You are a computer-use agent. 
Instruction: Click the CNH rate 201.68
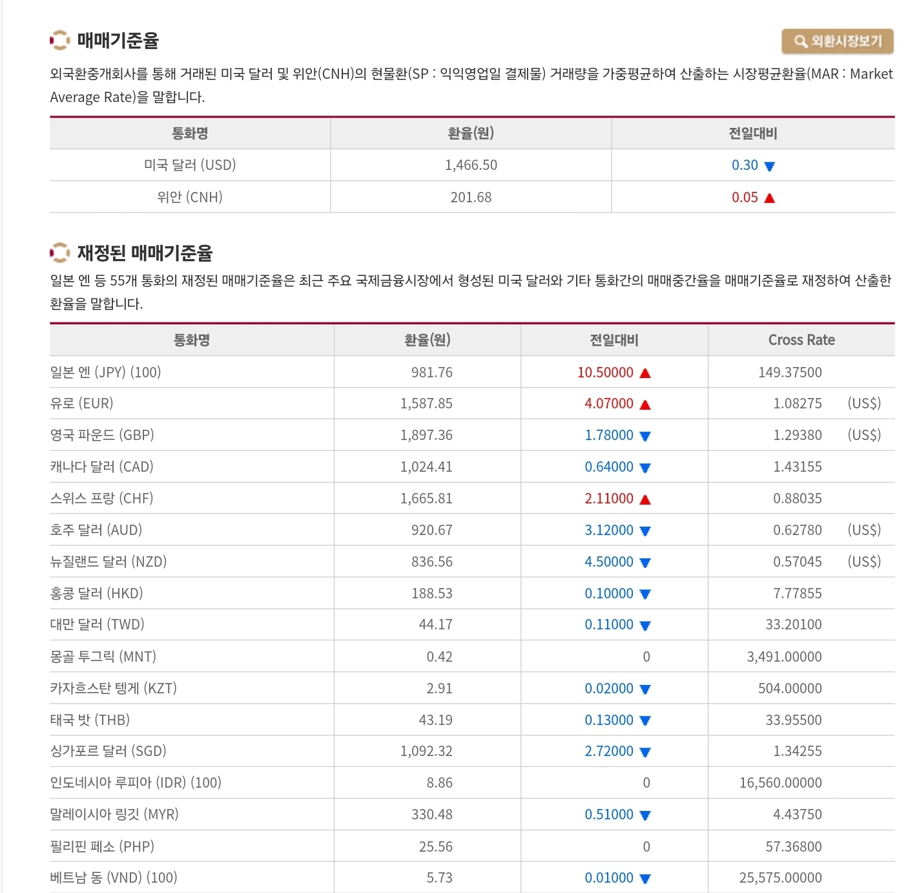click(471, 197)
